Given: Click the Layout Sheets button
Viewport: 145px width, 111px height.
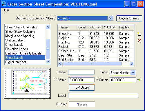Looking at the screenshot, I should click(129, 18).
